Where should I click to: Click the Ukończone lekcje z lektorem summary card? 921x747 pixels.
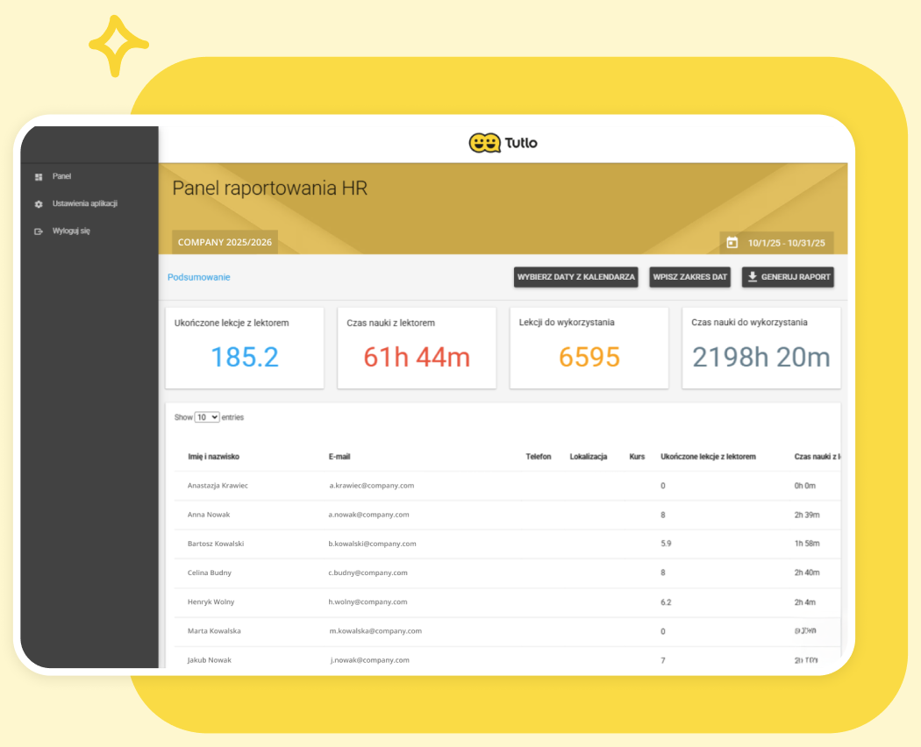coord(245,347)
